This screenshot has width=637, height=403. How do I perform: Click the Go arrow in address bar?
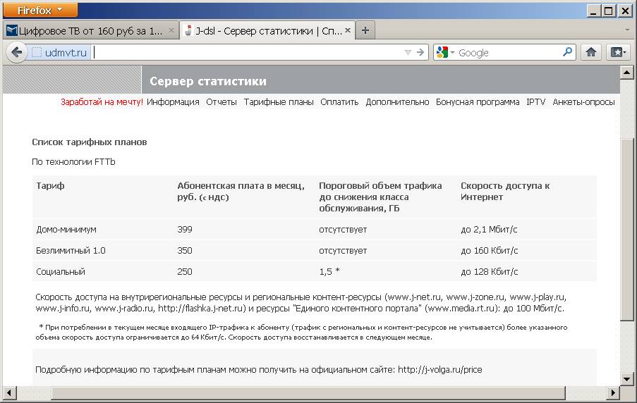(x=421, y=52)
